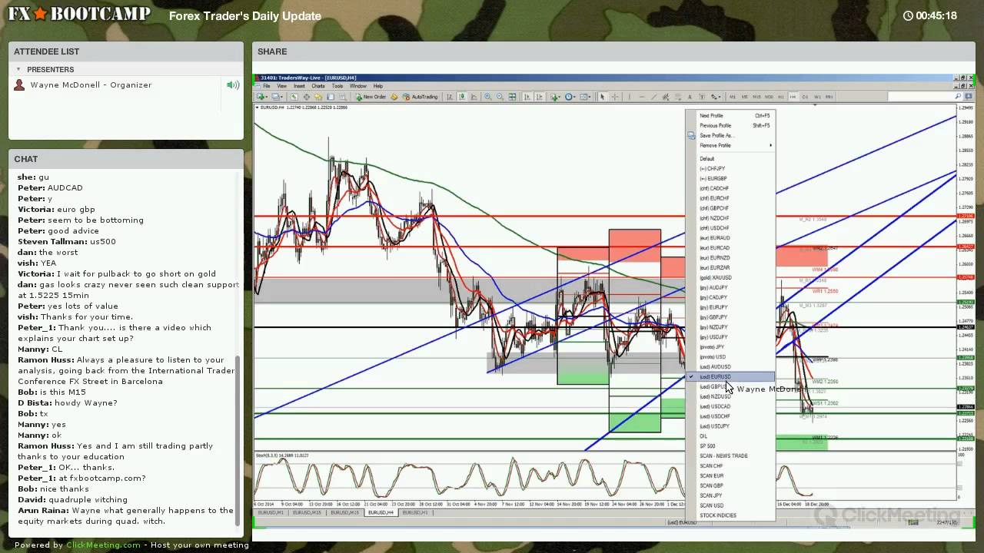Switch to the M1 timeframe button
The width and height of the screenshot is (984, 553).
coord(733,97)
